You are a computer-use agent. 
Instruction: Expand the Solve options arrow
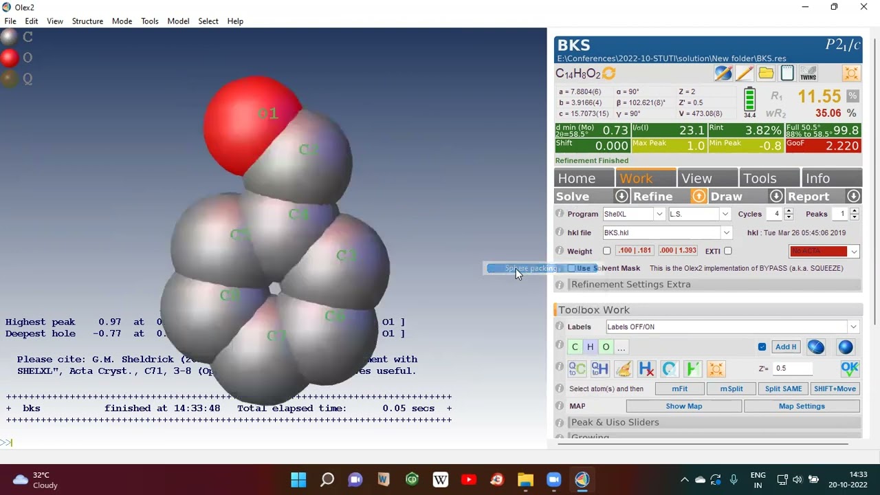[621, 197]
